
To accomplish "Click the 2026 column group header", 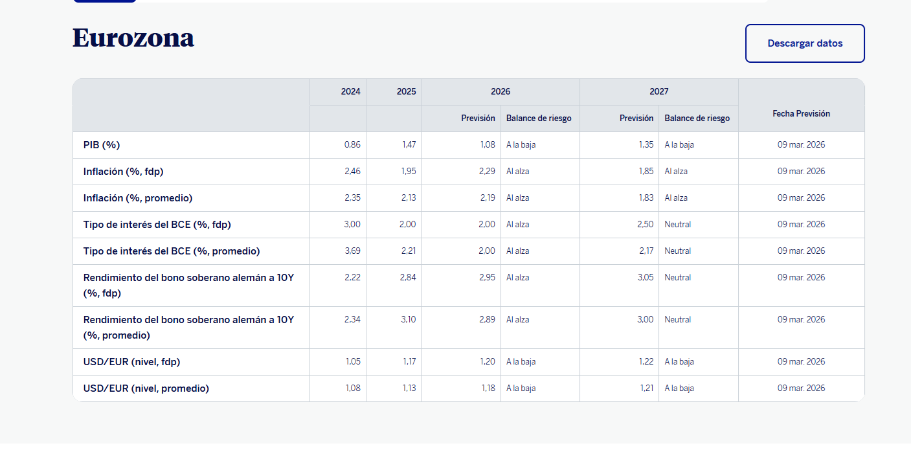I will (500, 92).
